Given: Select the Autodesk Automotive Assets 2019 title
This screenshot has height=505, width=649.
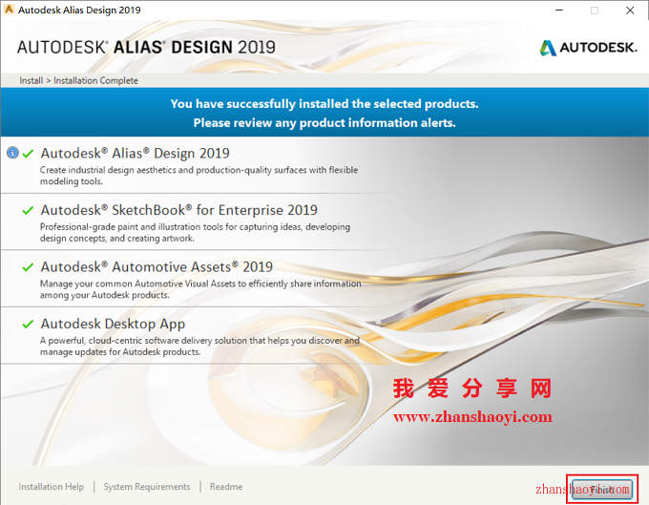Looking at the screenshot, I should [x=157, y=267].
